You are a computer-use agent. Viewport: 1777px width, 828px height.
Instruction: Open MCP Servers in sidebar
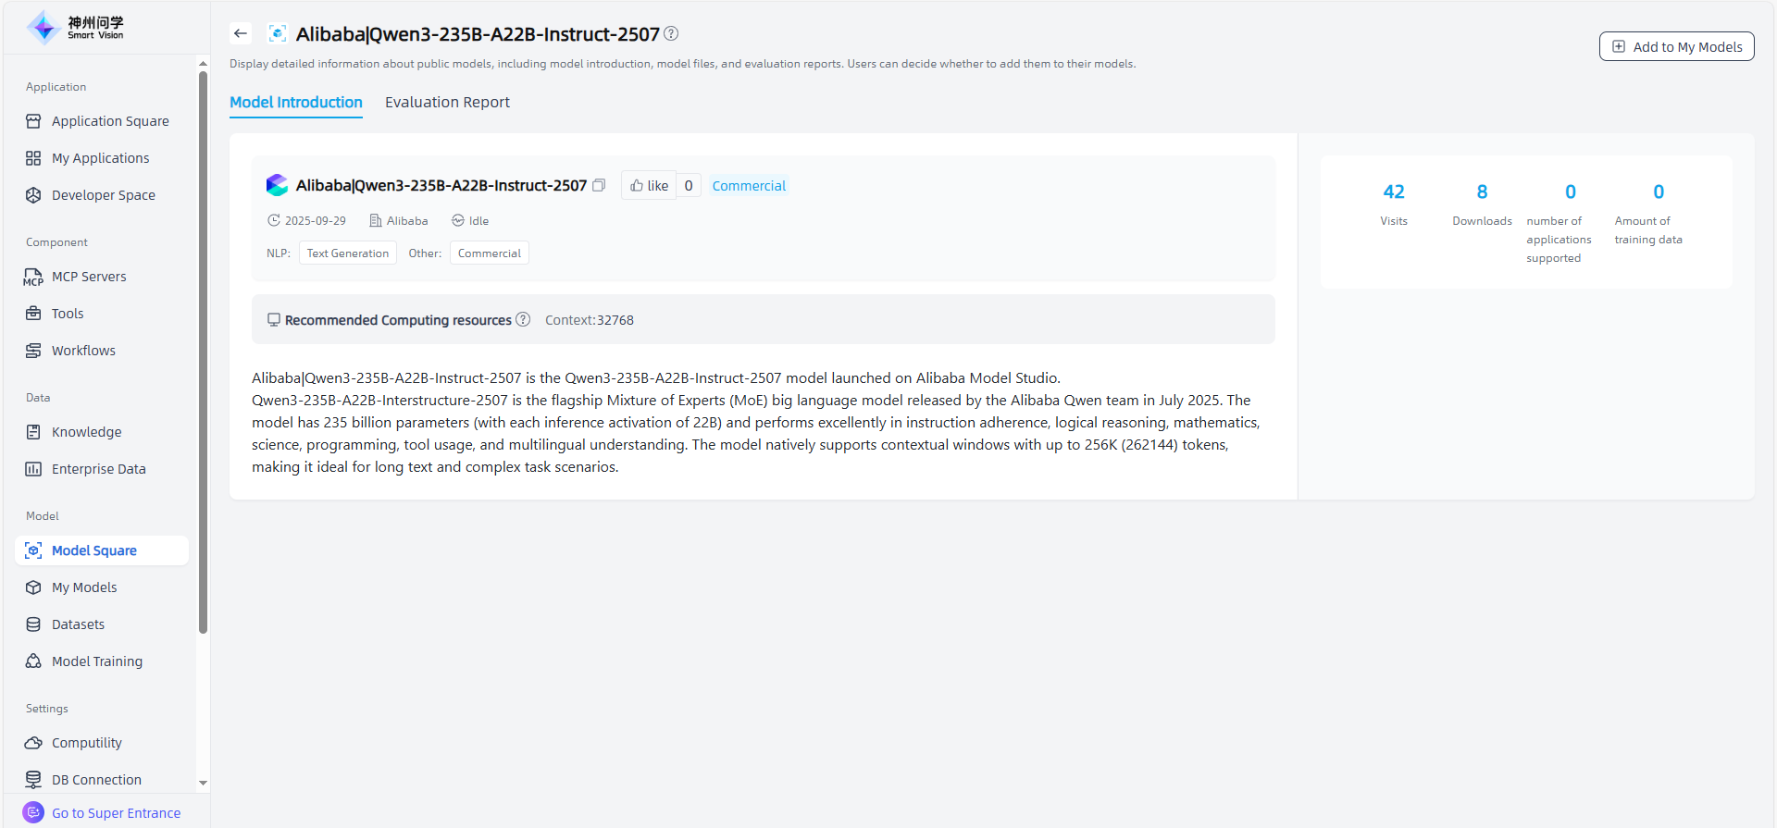pyautogui.click(x=89, y=277)
